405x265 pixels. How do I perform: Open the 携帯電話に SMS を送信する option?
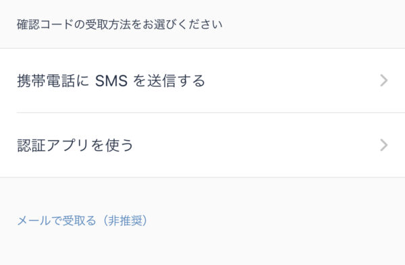(202, 80)
